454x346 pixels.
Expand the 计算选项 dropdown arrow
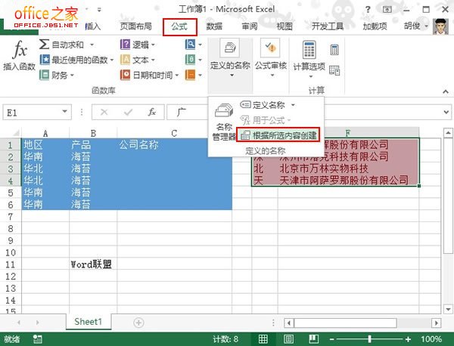311,76
